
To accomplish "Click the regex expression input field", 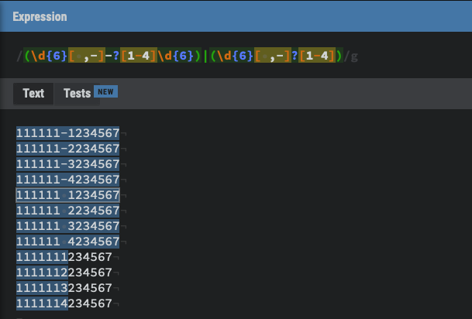I will click(188, 56).
